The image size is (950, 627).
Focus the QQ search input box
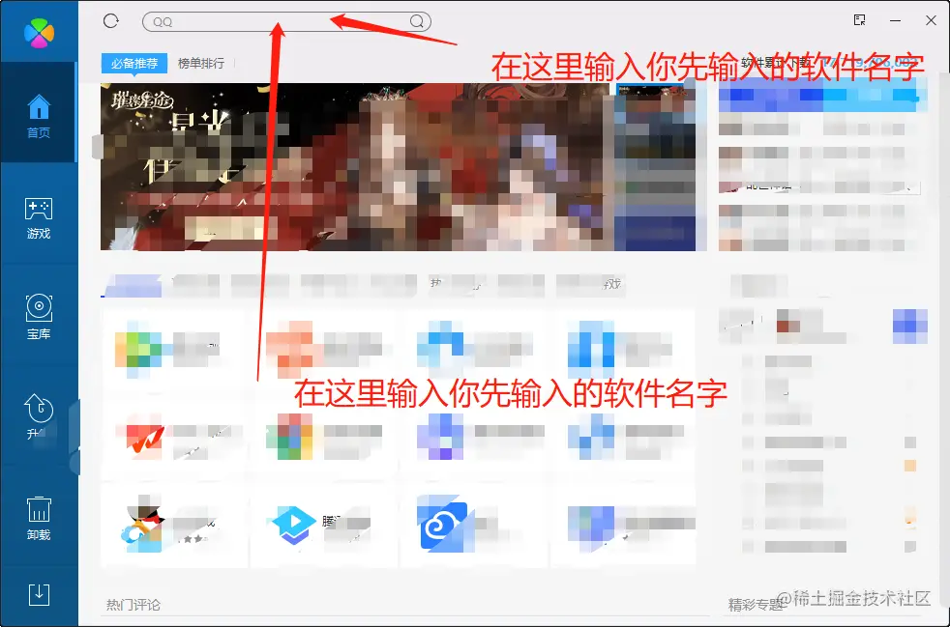point(286,22)
